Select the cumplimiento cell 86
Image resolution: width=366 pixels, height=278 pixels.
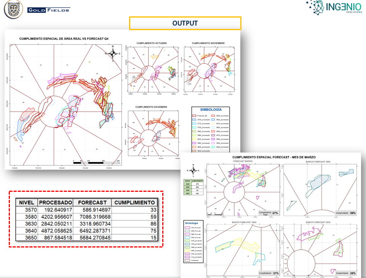[135, 224]
